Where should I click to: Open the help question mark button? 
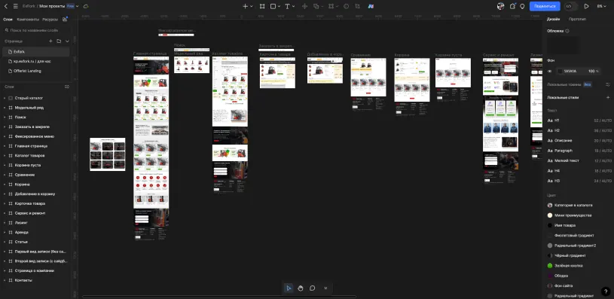pyautogui.click(x=606, y=291)
